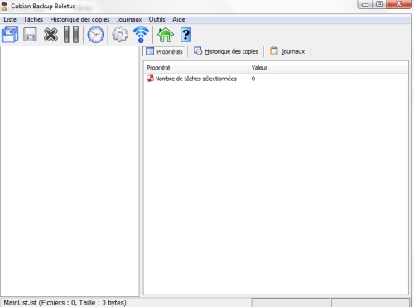Switch to the Journaux tab
This screenshot has width=414, height=307.
287,51
